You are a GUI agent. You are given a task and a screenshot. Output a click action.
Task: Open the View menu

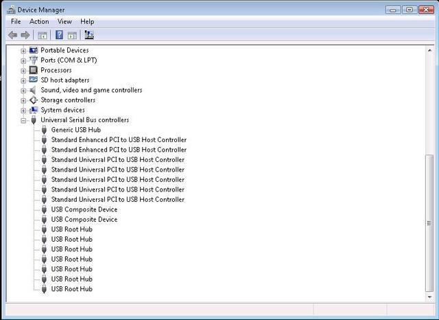click(64, 21)
